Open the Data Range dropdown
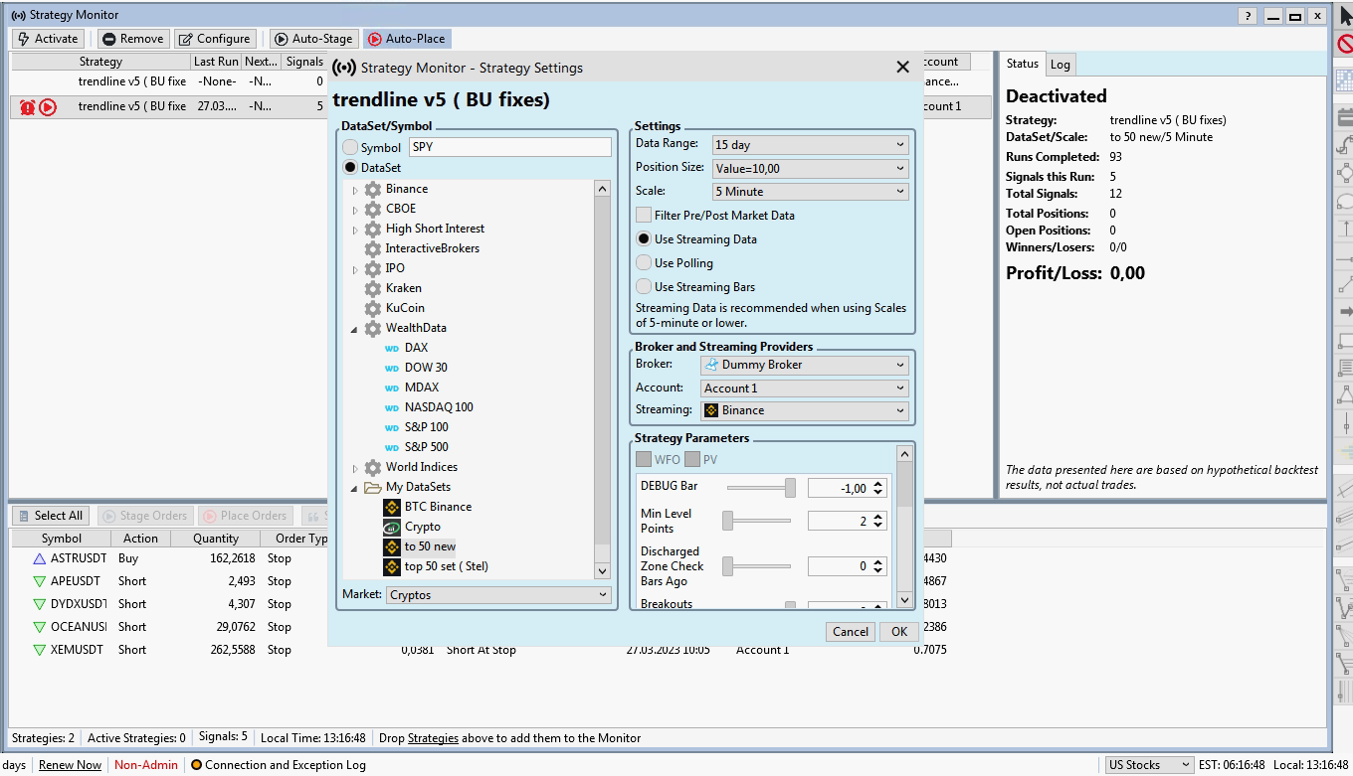 click(809, 145)
